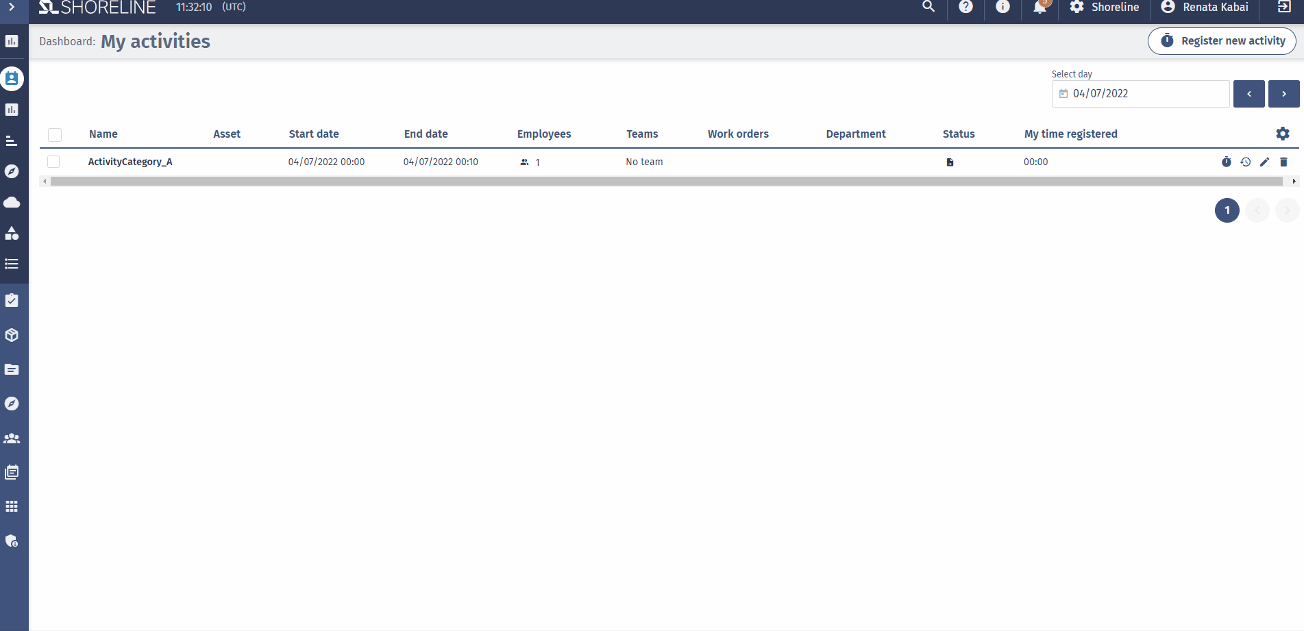Screen dimensions: 1304x631
Task: Click Register new activity button
Action: tap(1222, 41)
